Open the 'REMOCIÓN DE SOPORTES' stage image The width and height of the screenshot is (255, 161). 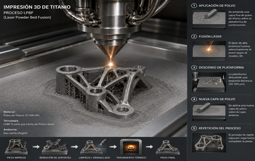tap(55, 146)
